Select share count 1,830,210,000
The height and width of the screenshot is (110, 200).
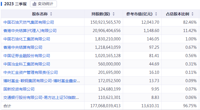(x=108, y=39)
